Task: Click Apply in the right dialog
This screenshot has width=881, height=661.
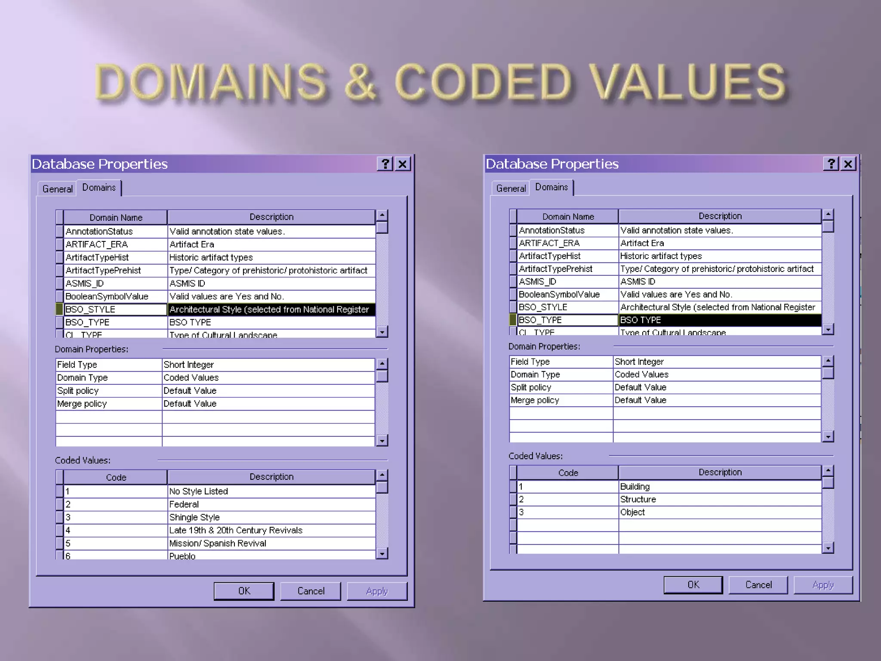Action: click(823, 585)
